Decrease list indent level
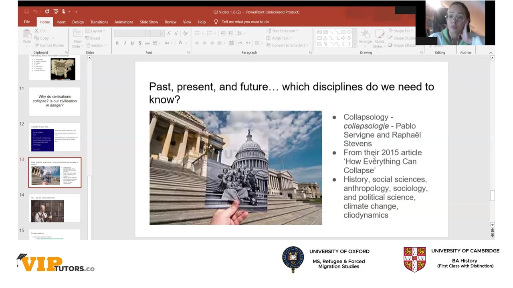This screenshot has width=513, height=288. click(x=222, y=33)
